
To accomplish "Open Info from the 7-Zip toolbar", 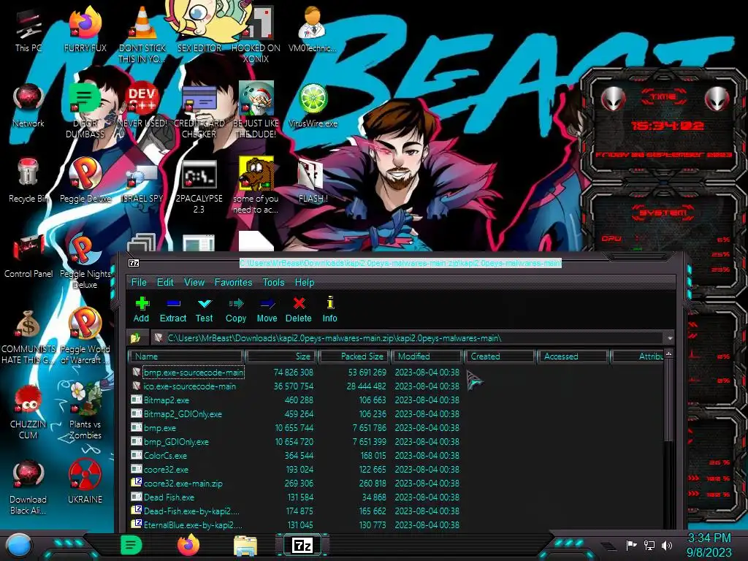I will [x=329, y=309].
